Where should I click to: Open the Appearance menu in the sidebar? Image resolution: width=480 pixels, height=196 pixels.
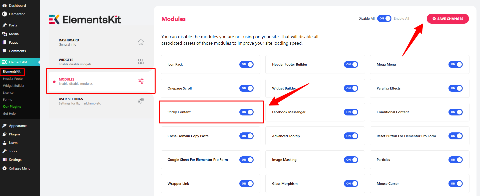(18, 126)
